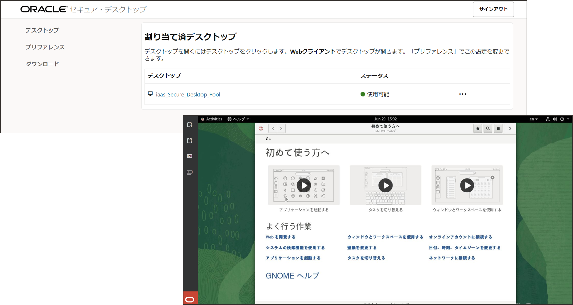The height and width of the screenshot is (305, 573).
Task: Click the よく行う作業 section heading
Action: (x=288, y=226)
